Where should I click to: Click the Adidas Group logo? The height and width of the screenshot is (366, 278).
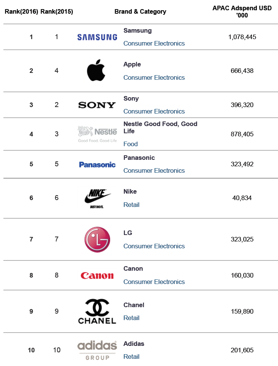pos(97,350)
